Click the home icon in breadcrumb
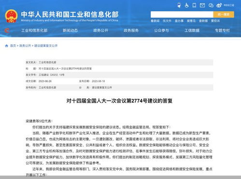The height and width of the screenshot is (179, 241). coord(6,46)
